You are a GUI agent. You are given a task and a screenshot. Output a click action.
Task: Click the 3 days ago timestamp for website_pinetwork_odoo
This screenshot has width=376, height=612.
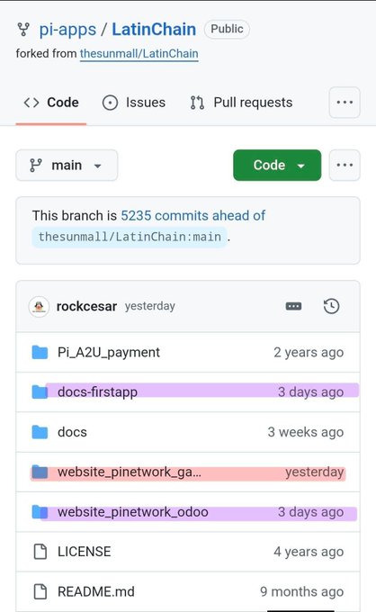pos(311,512)
